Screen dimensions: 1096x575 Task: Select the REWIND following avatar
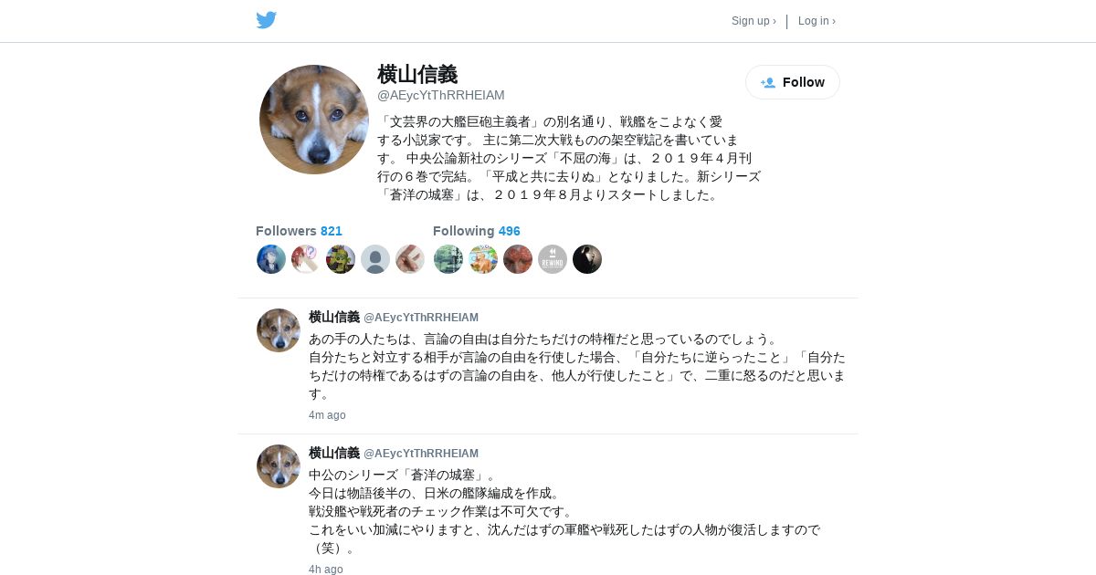553,259
